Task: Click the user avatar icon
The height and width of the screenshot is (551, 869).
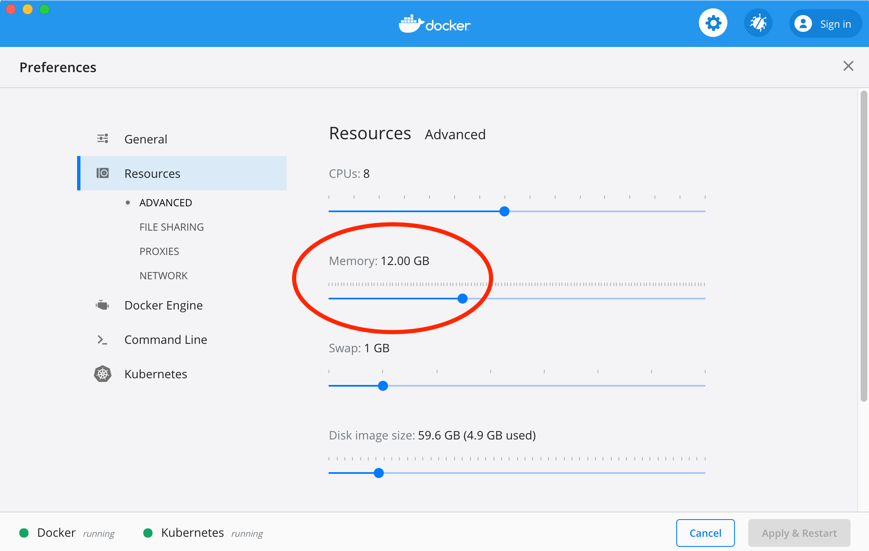Action: (803, 24)
